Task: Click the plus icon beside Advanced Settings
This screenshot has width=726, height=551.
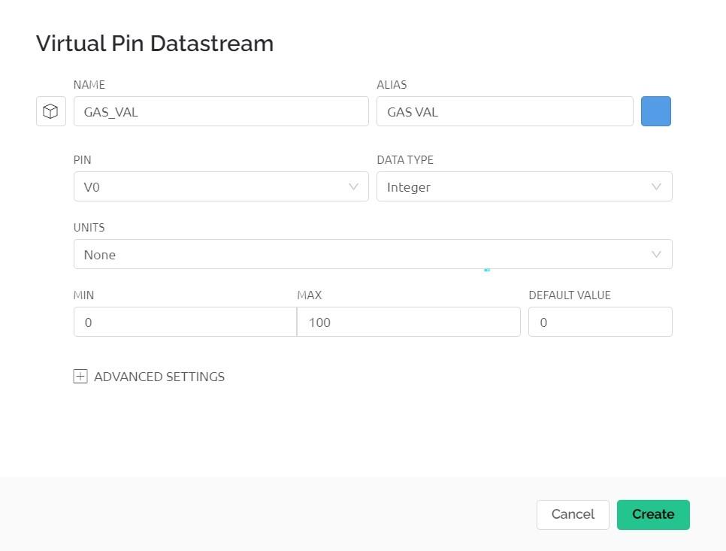Action: click(x=80, y=377)
